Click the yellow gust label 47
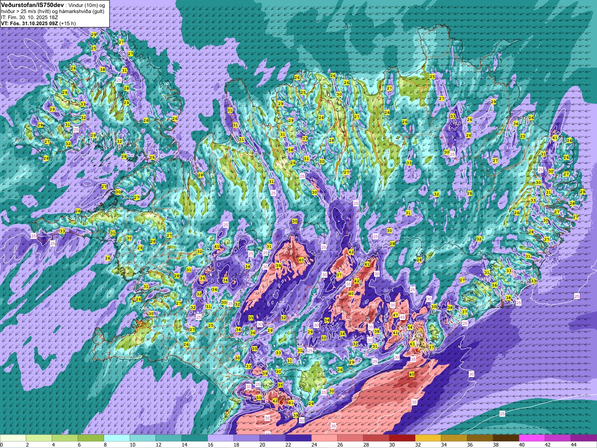 (395, 315)
